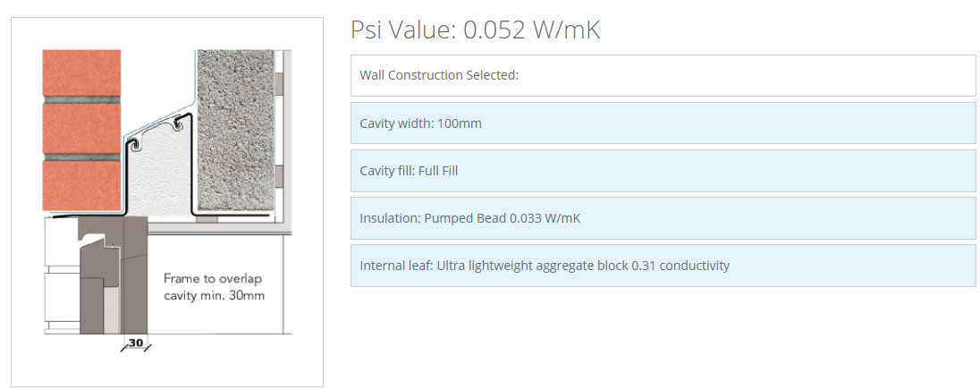Image resolution: width=980 pixels, height=389 pixels.
Task: Select the Cavity width: 100mm row
Action: 663,123
